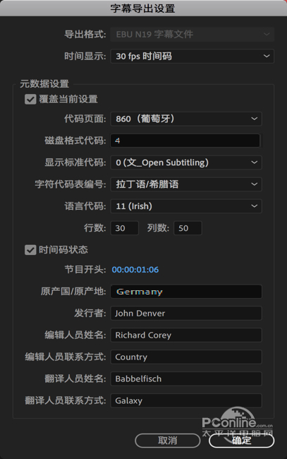This screenshot has height=459, width=287.
Task: Click the 翻译人员姓名 field Babbelfisch
Action: coord(186,378)
